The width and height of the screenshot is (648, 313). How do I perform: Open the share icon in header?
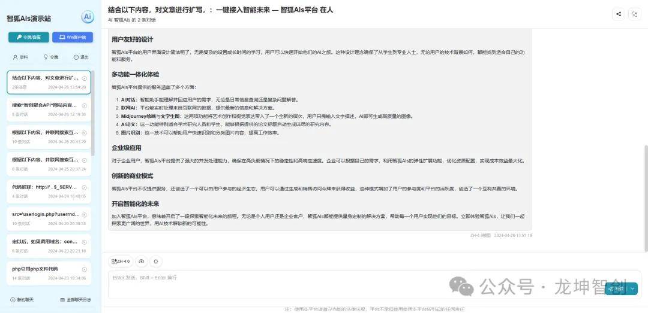pyautogui.click(x=618, y=14)
